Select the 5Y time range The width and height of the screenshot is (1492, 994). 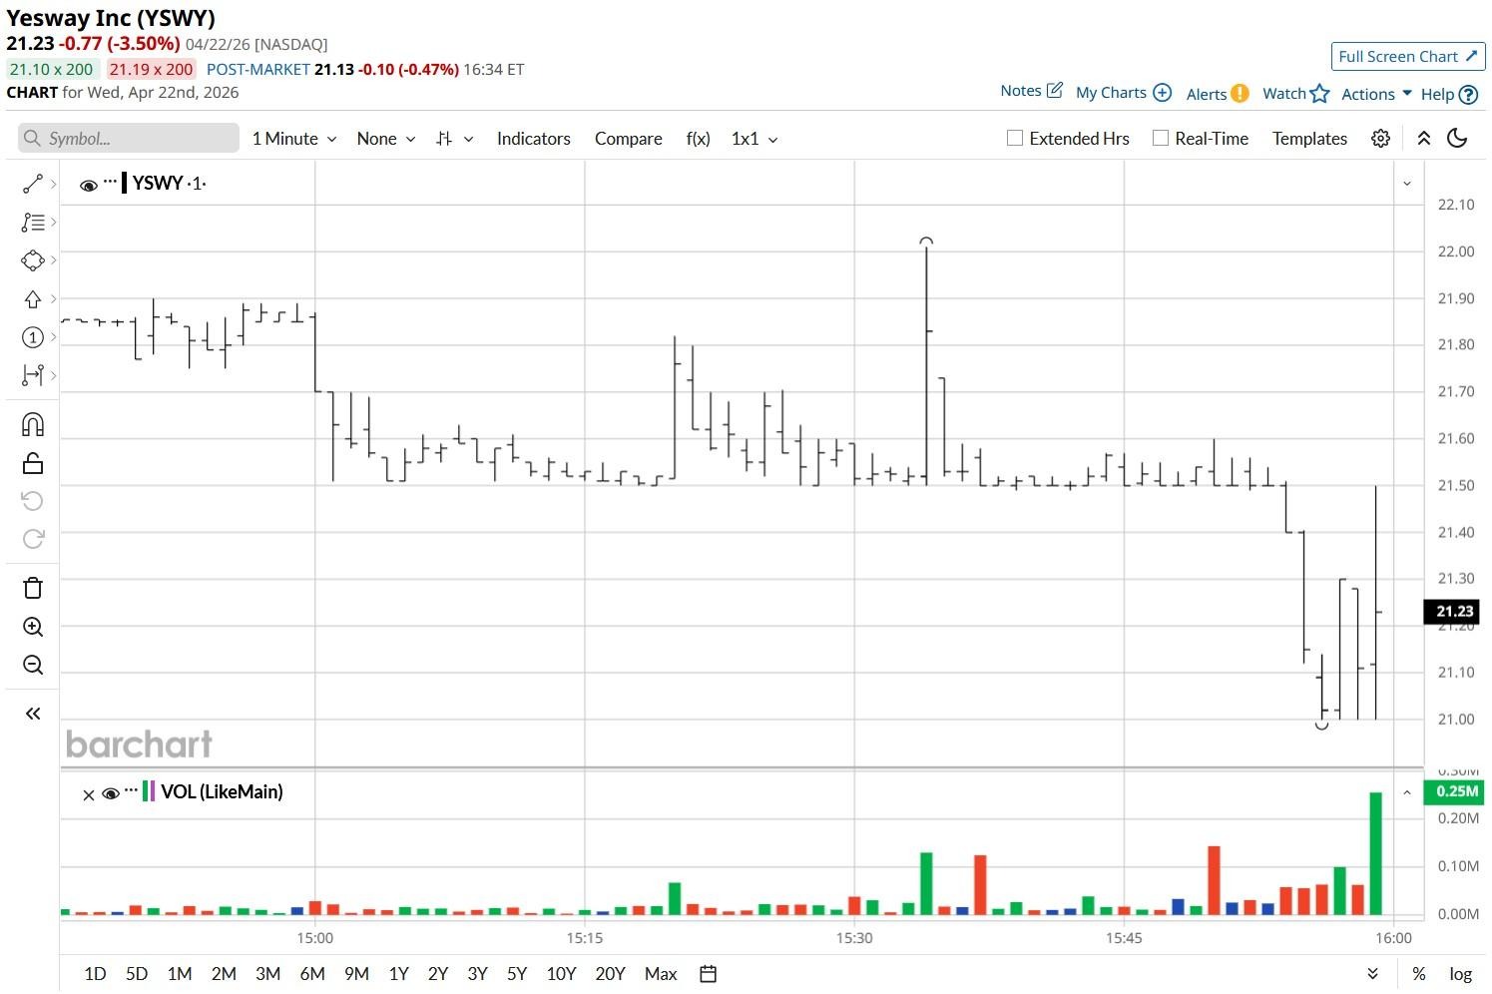[517, 974]
